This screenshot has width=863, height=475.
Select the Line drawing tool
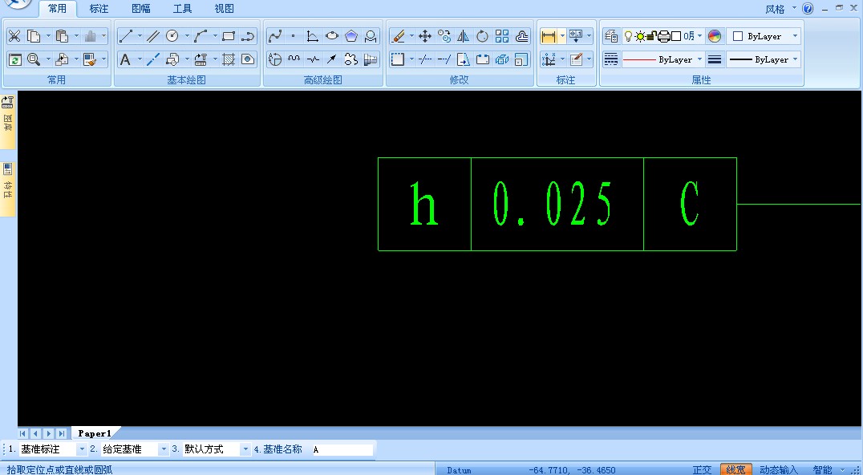(x=125, y=36)
